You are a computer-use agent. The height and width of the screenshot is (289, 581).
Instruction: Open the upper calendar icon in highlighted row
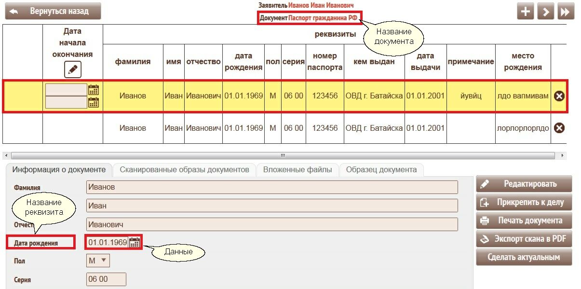94,90
